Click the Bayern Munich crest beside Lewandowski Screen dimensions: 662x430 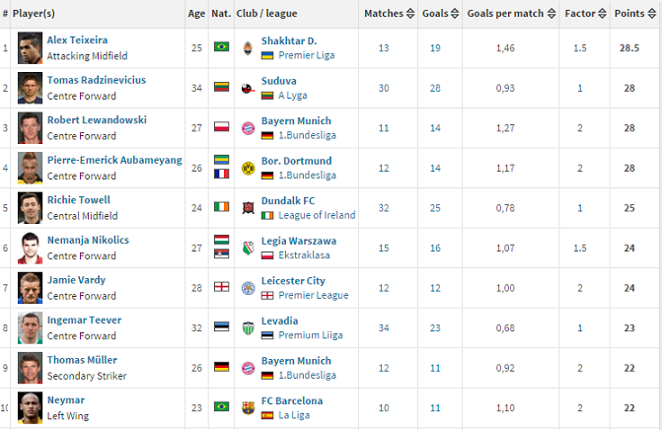tap(247, 128)
